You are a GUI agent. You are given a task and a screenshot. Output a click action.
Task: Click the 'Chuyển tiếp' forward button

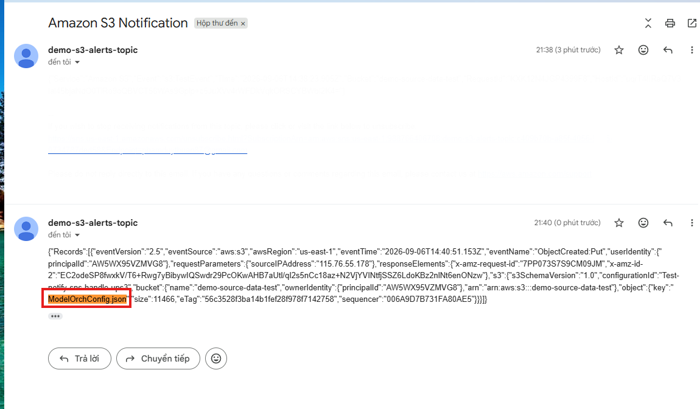[x=158, y=358]
